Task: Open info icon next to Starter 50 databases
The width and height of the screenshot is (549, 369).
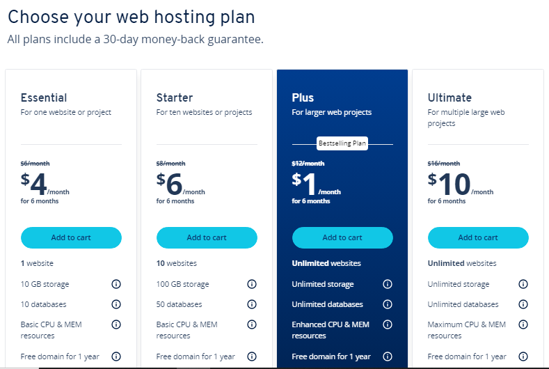Action: point(252,304)
